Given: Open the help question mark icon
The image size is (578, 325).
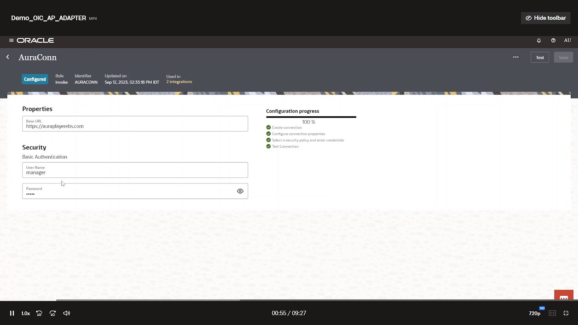Looking at the screenshot, I should coord(553,40).
